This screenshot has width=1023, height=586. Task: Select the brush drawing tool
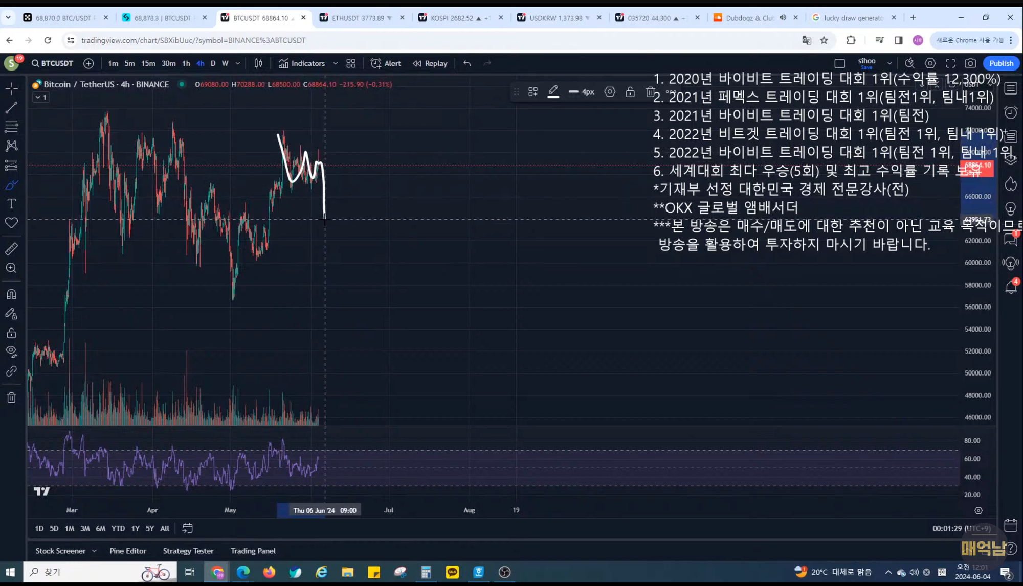click(x=11, y=184)
